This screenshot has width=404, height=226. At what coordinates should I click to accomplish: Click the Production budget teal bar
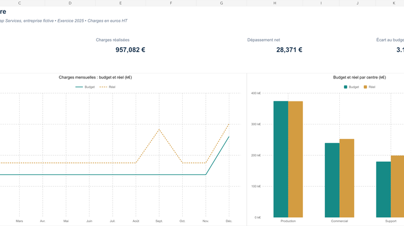point(281,159)
